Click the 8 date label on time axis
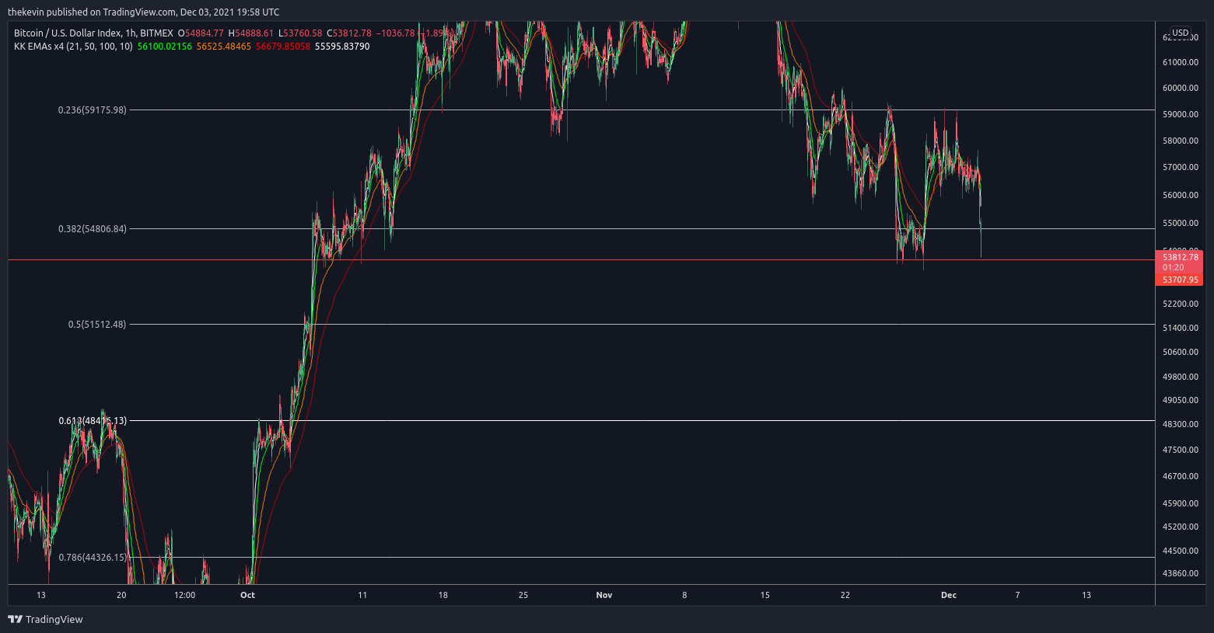This screenshot has width=1214, height=633. (x=684, y=595)
